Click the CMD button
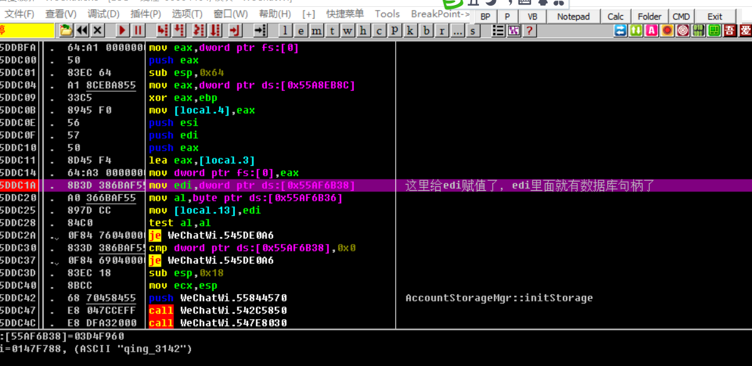Screen dimensions: 752x366 click(681, 17)
